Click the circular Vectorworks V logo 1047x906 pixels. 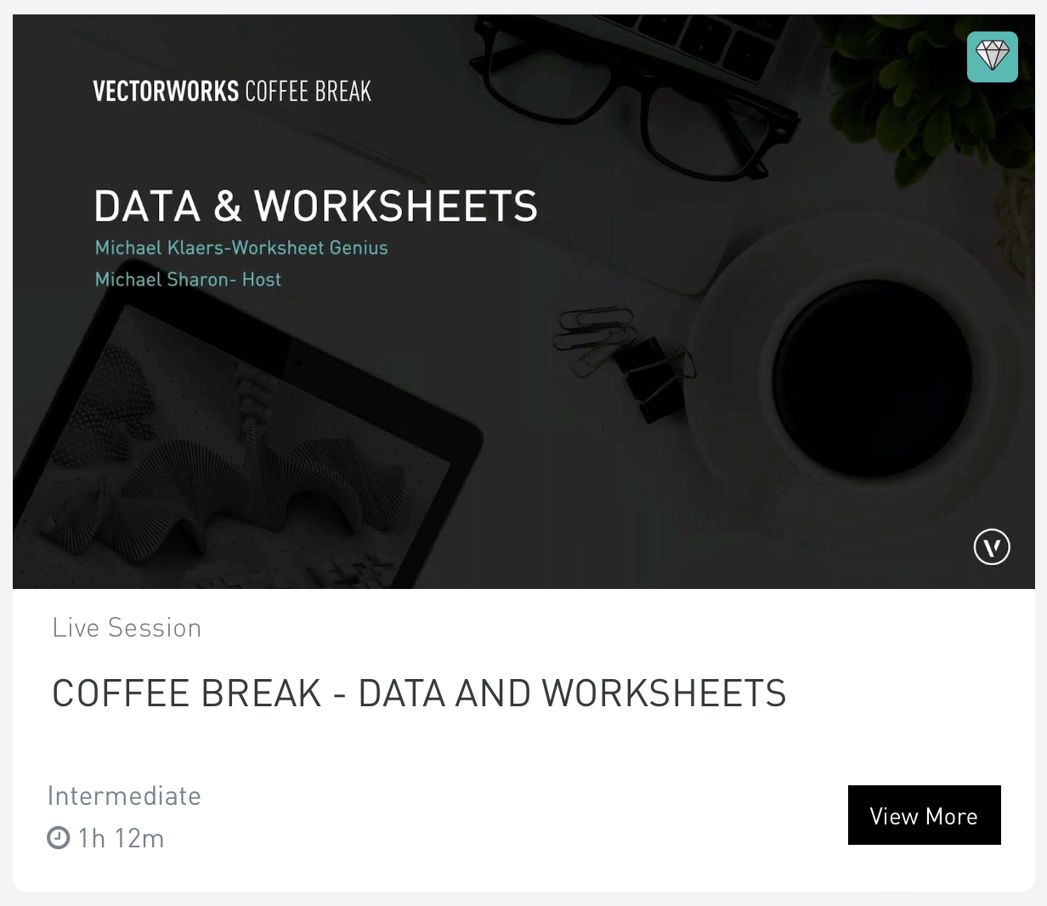(x=992, y=546)
